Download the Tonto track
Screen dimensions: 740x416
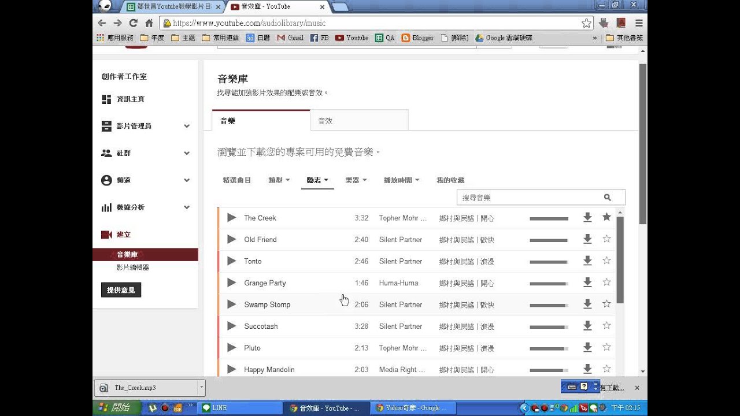(587, 261)
